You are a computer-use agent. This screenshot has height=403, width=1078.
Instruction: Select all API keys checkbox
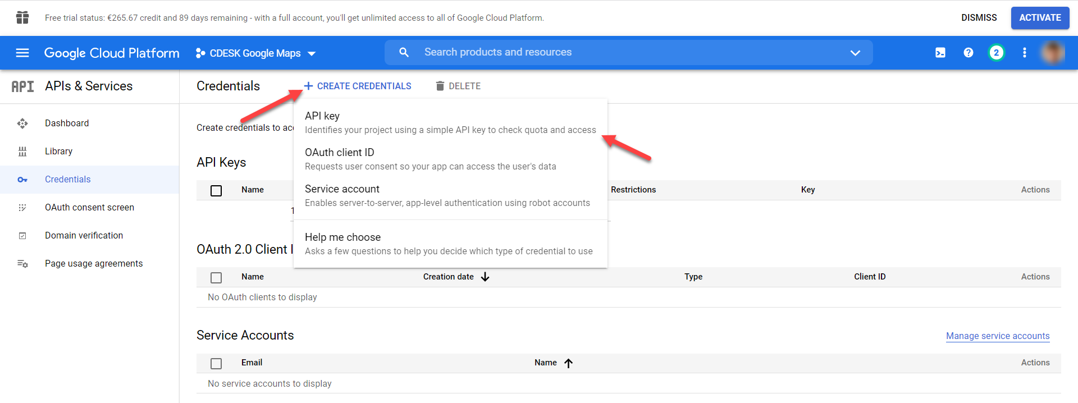[216, 191]
